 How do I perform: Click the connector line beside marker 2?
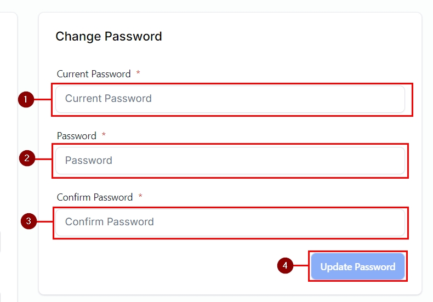pos(44,158)
